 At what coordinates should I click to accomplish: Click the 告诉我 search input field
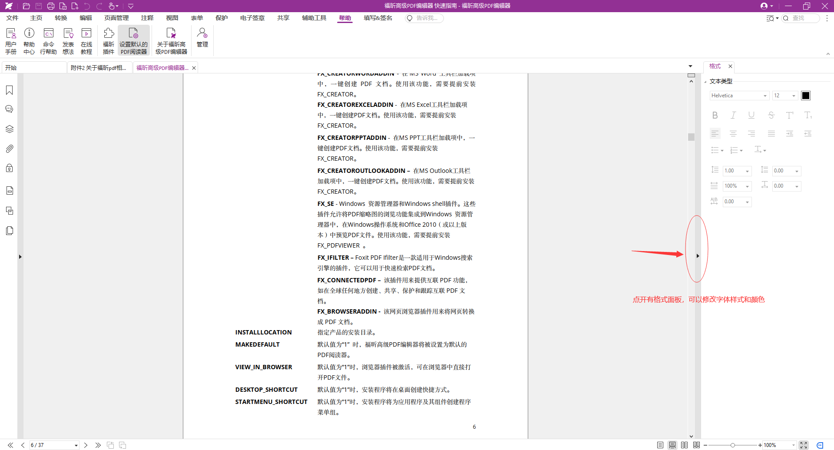(427, 18)
